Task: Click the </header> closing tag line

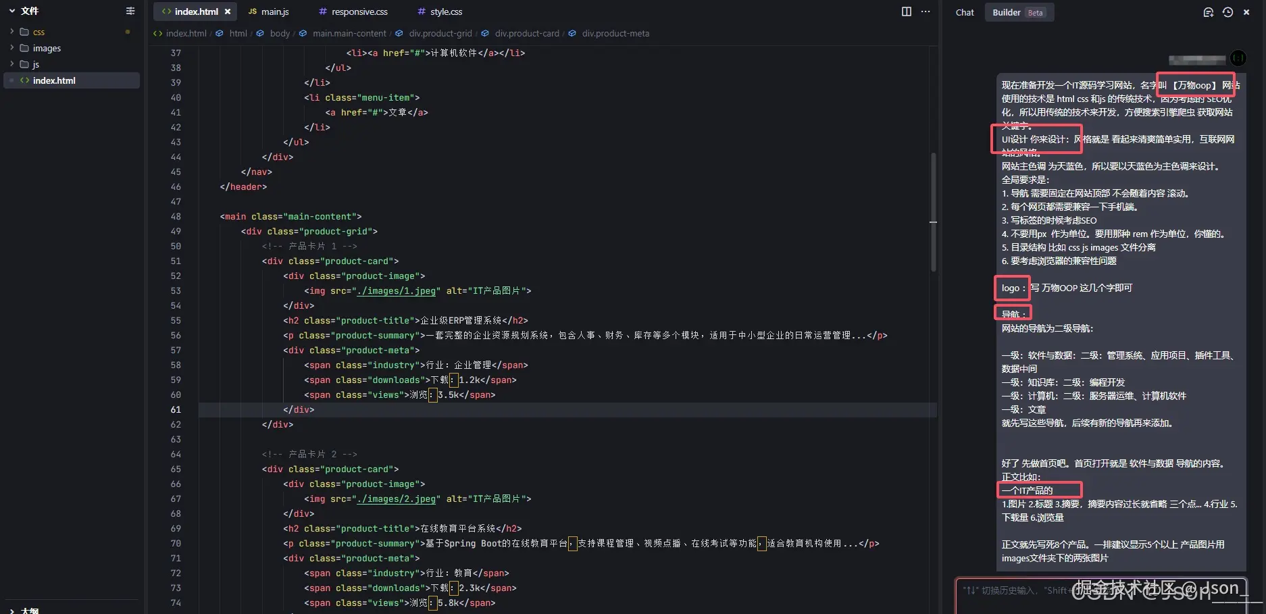Action: [x=243, y=186]
